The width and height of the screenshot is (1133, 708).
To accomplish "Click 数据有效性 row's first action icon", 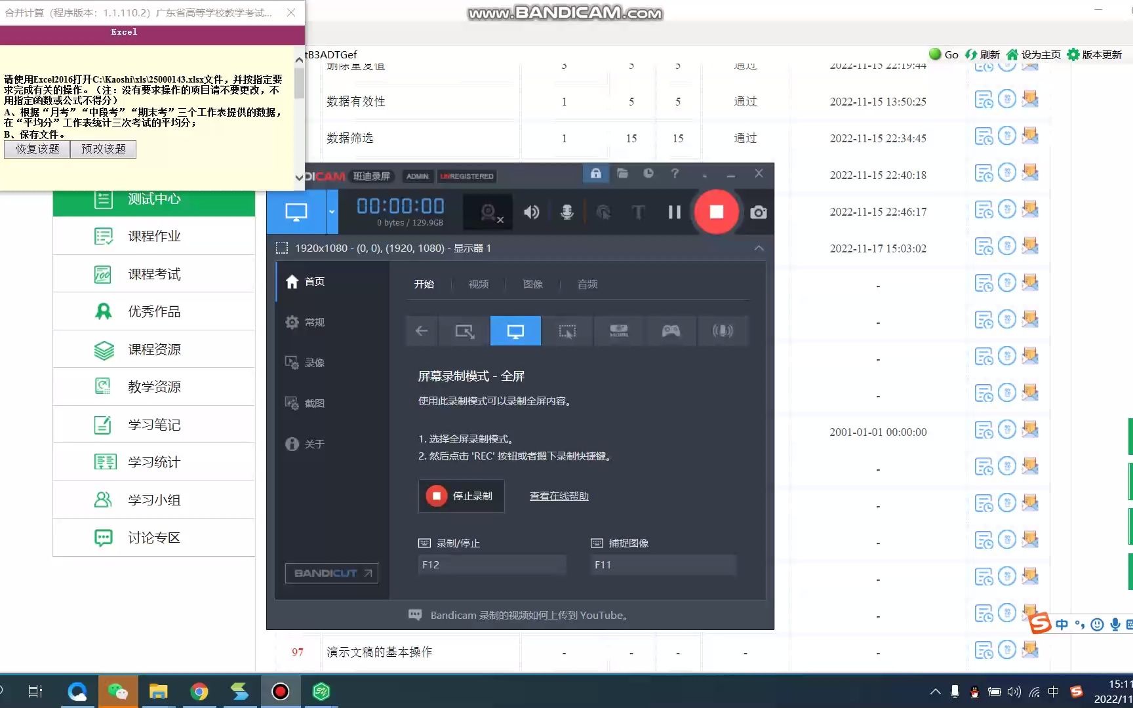I will [984, 100].
